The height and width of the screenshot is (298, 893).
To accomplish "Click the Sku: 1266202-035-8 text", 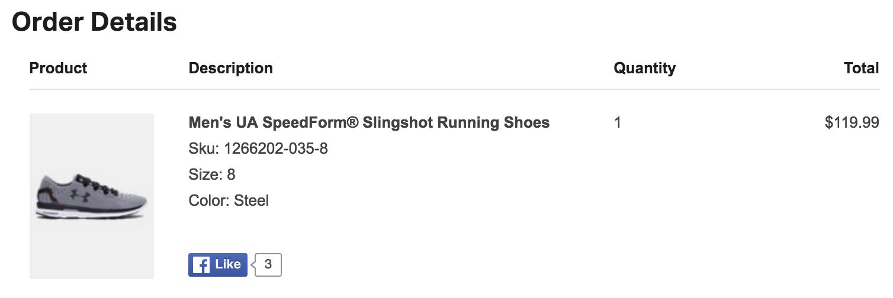I will point(258,148).
